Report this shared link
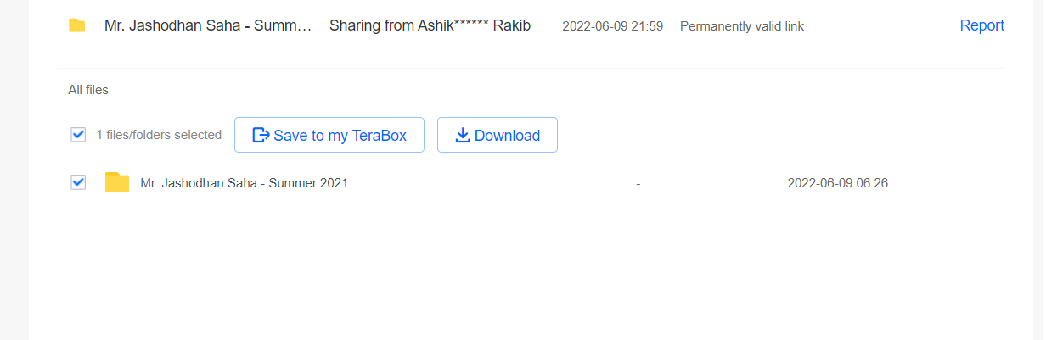The height and width of the screenshot is (340, 1046). 982,25
